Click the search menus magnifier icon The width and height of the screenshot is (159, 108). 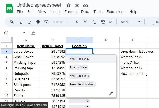[x=12, y=22]
